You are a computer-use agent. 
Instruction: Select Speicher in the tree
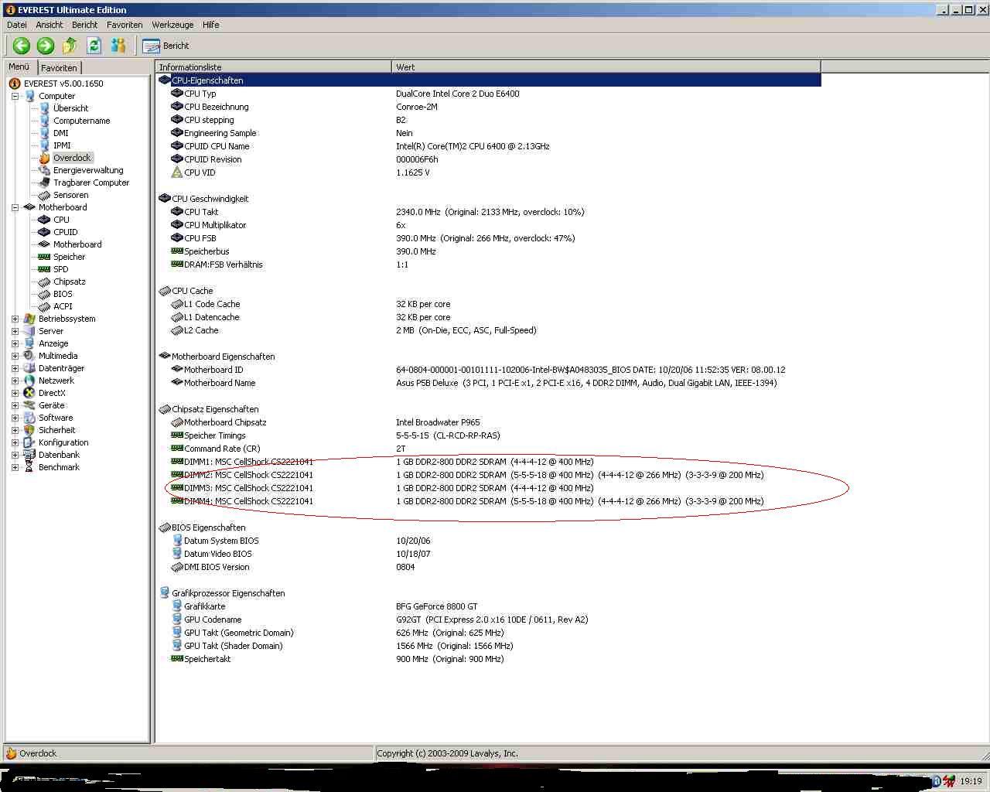69,257
